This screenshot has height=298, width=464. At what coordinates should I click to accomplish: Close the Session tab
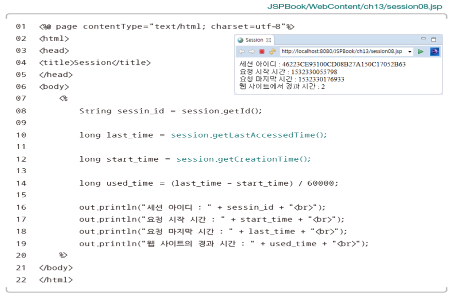pos(268,40)
